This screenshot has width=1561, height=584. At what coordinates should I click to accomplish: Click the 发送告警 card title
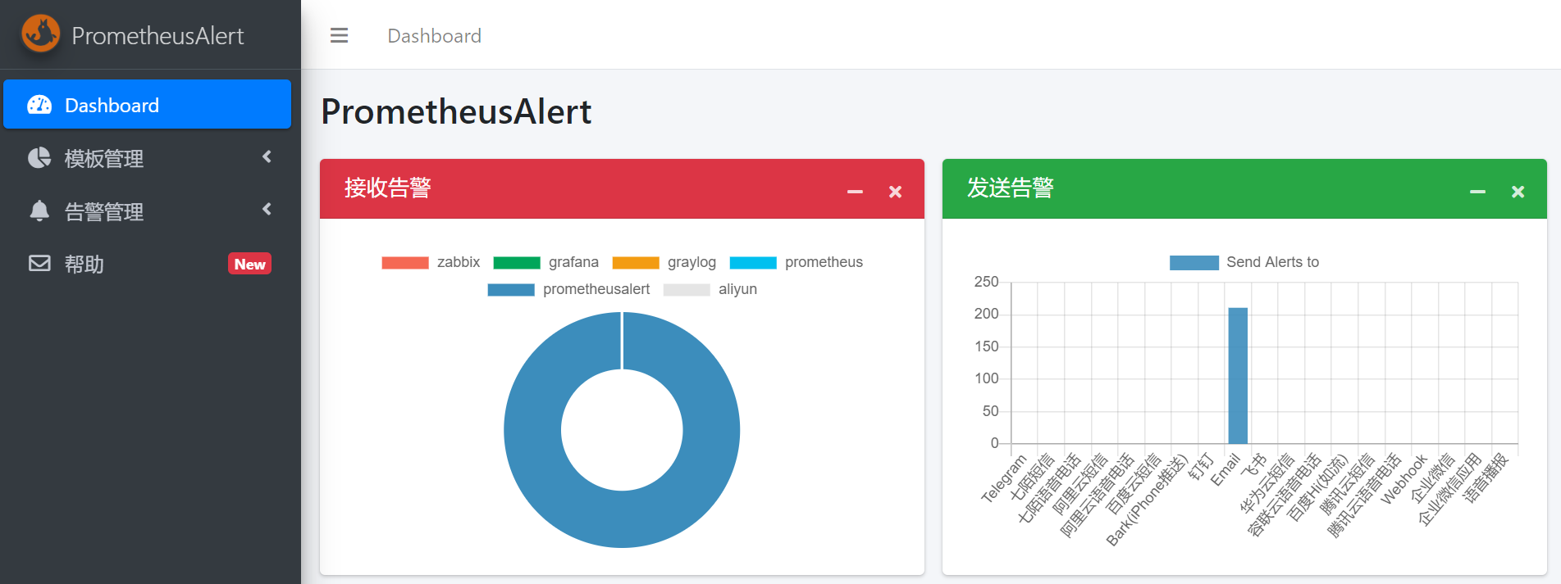point(1010,188)
